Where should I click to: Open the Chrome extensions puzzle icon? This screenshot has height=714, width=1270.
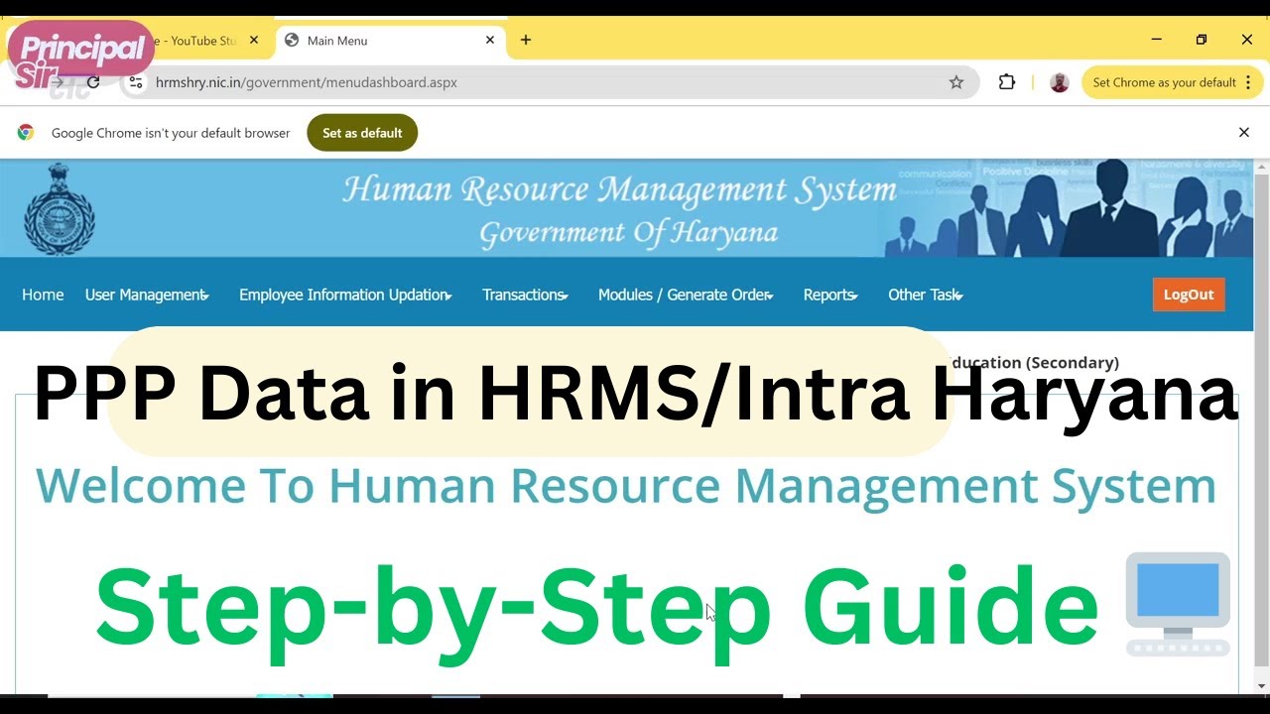point(1007,82)
